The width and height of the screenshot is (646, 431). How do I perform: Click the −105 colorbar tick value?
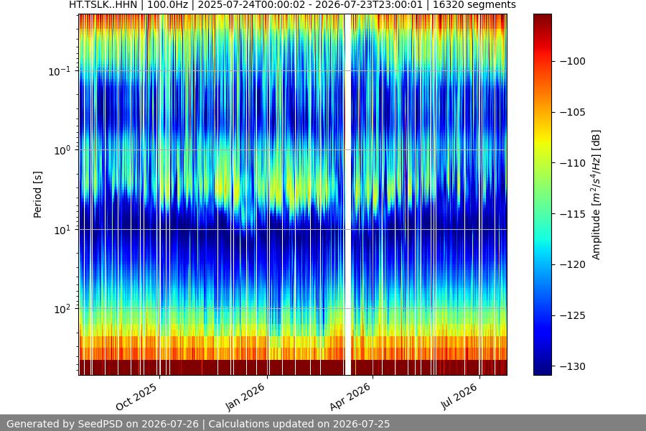[573, 112]
